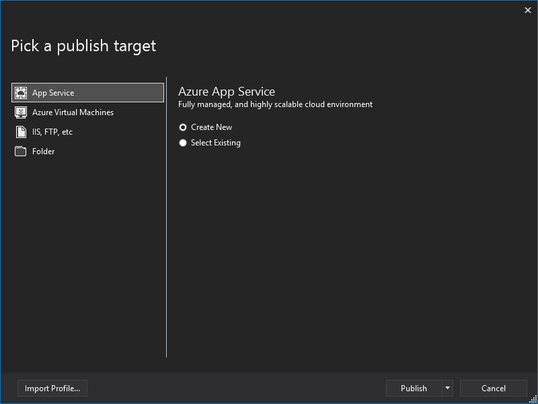Click the Folder icon in target list
The width and height of the screenshot is (538, 404).
[x=21, y=151]
